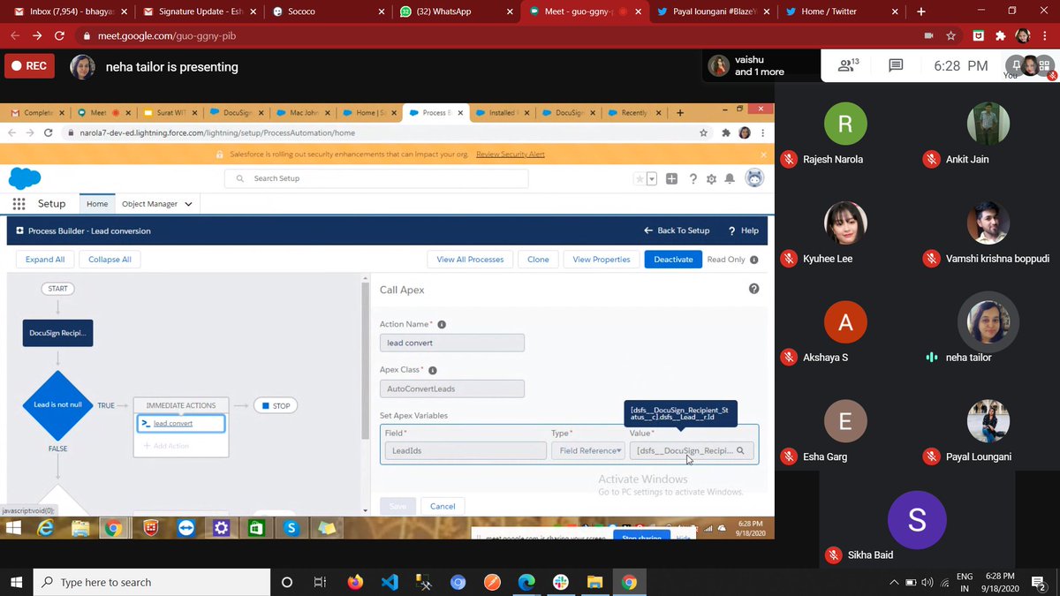The height and width of the screenshot is (596, 1060).
Task: View Salesforce notifications bell
Action: pos(730,178)
